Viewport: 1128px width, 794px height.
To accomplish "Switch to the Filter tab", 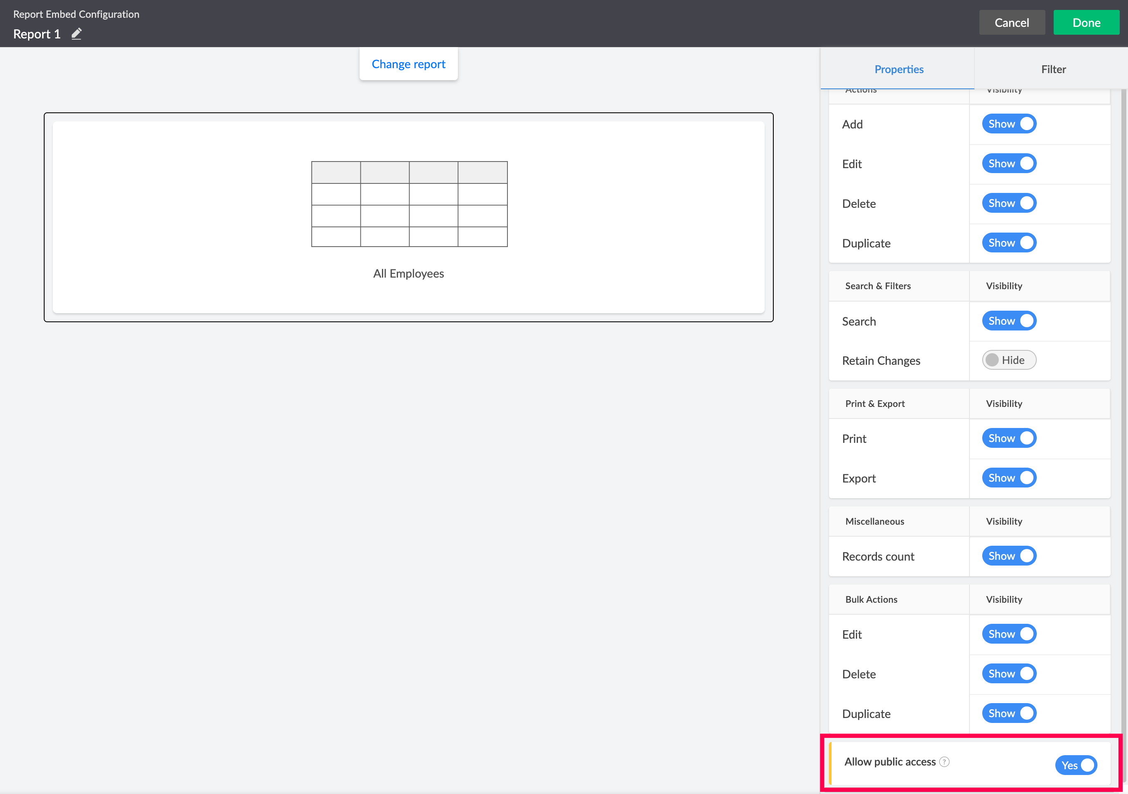I will (x=1053, y=69).
